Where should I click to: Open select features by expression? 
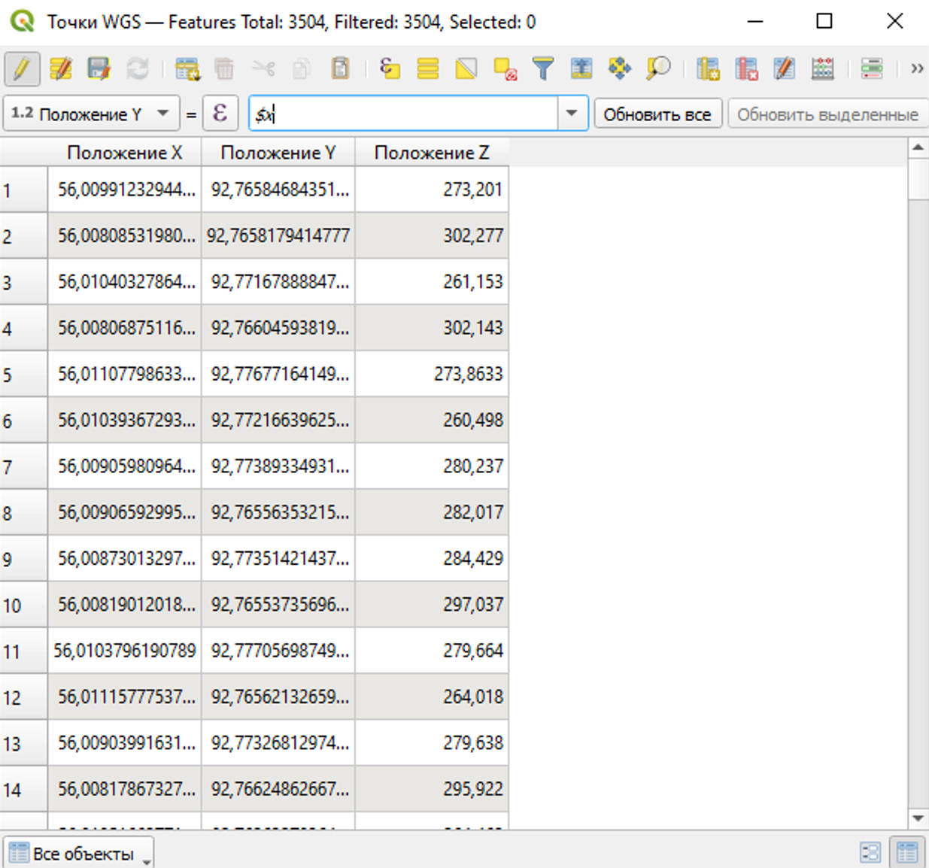click(390, 69)
